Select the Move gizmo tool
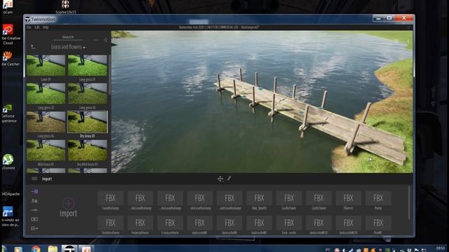This screenshot has width=449, height=252. point(220,179)
